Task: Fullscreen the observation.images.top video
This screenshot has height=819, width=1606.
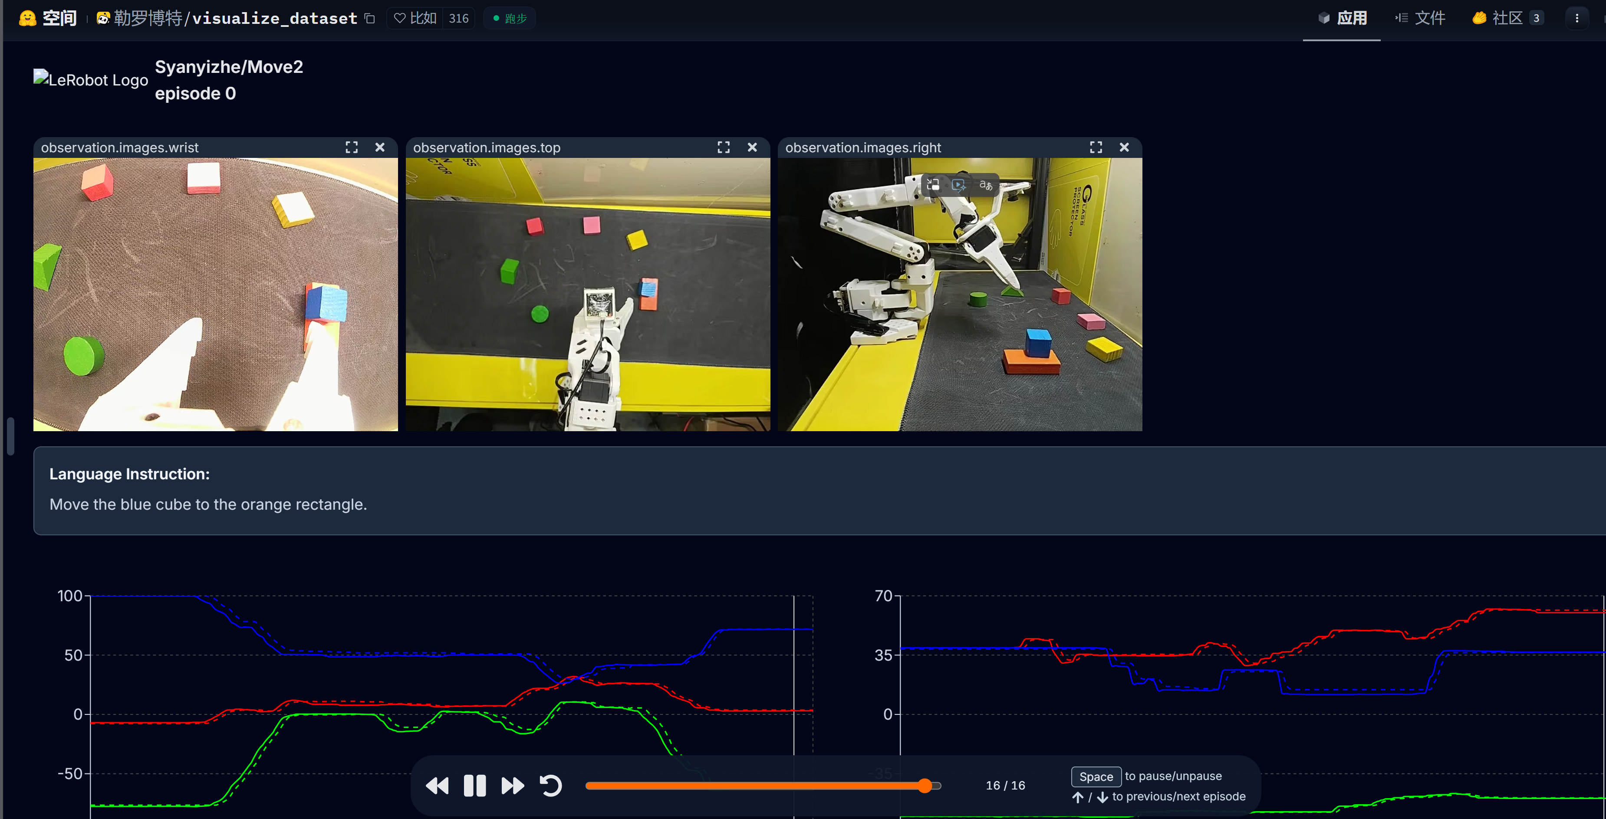Action: tap(723, 147)
